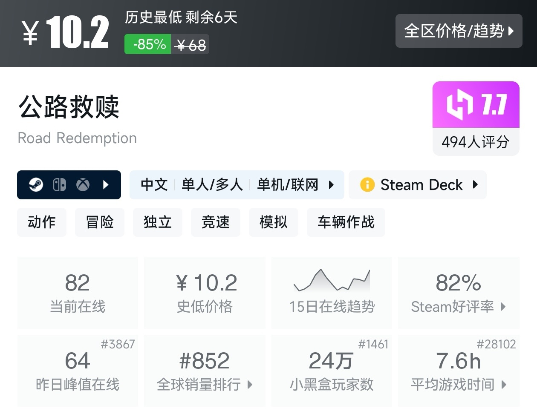
Task: Expand Steam Deck compatibility arrow
Action: pos(475,185)
